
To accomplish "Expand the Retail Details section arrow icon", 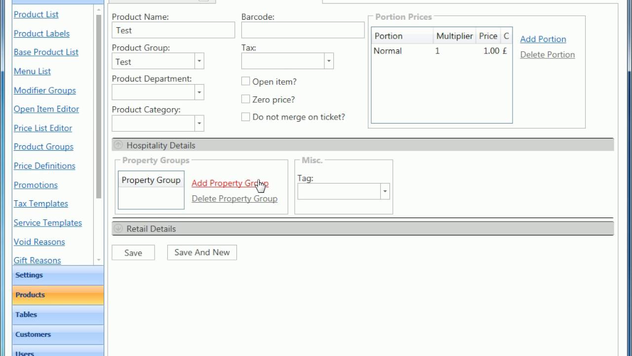I will point(118,228).
